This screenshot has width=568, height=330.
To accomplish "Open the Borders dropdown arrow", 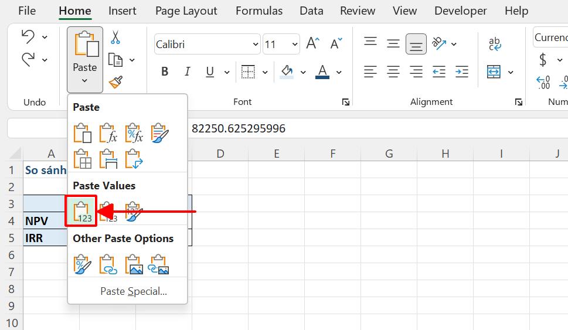I will pyautogui.click(x=265, y=72).
